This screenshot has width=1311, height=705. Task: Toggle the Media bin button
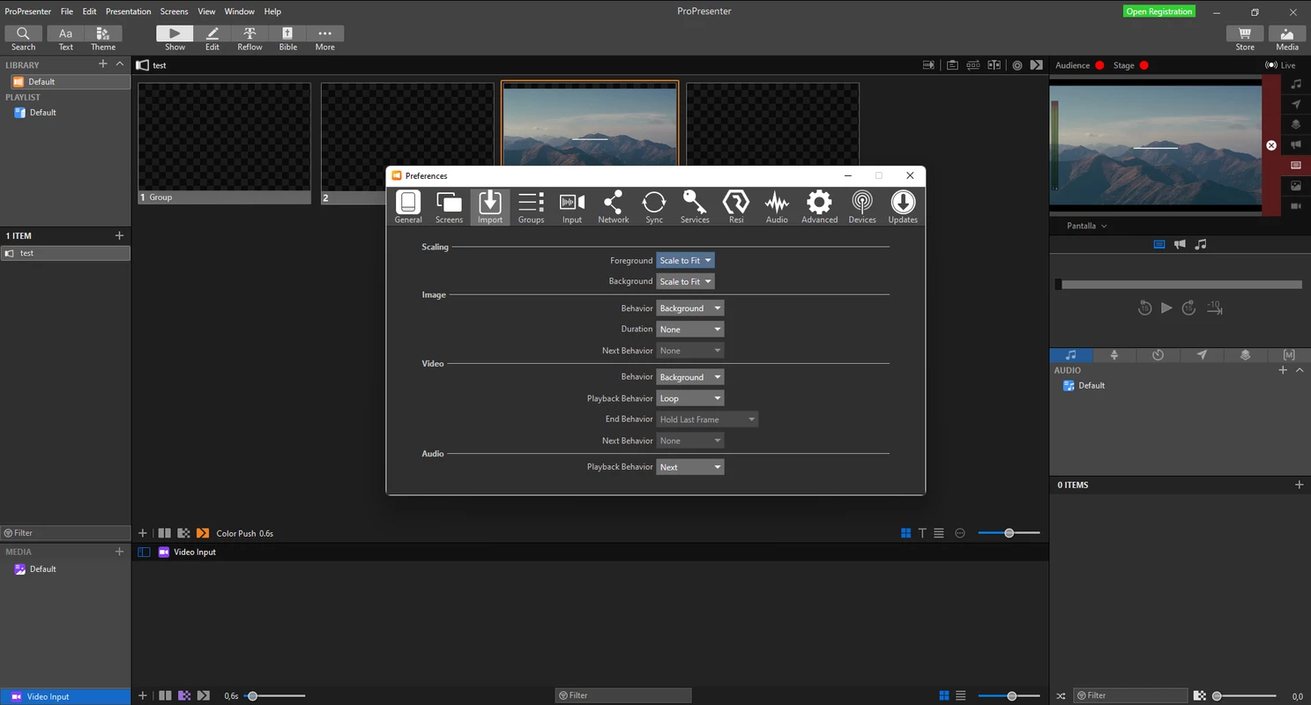(1287, 38)
